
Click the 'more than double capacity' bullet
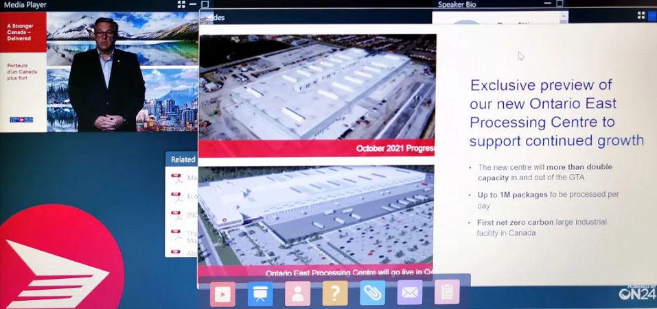pos(545,172)
